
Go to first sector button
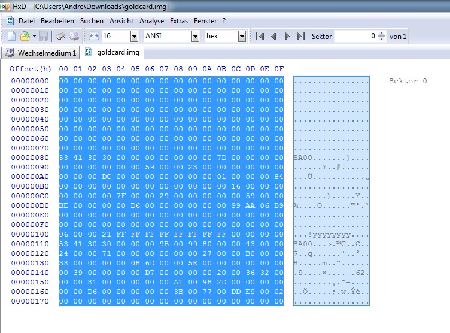click(260, 36)
